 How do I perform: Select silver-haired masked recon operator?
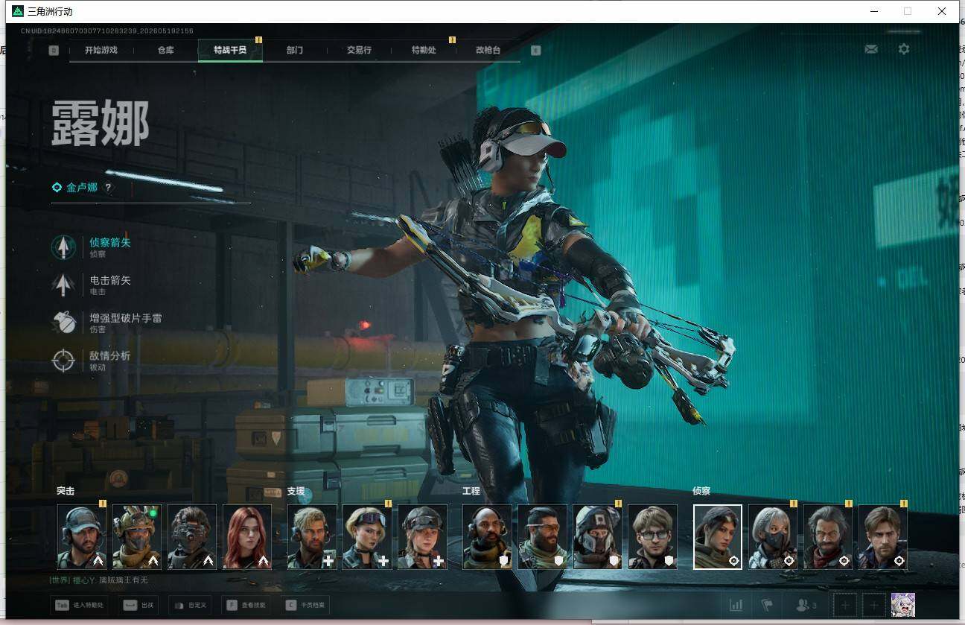pos(773,537)
